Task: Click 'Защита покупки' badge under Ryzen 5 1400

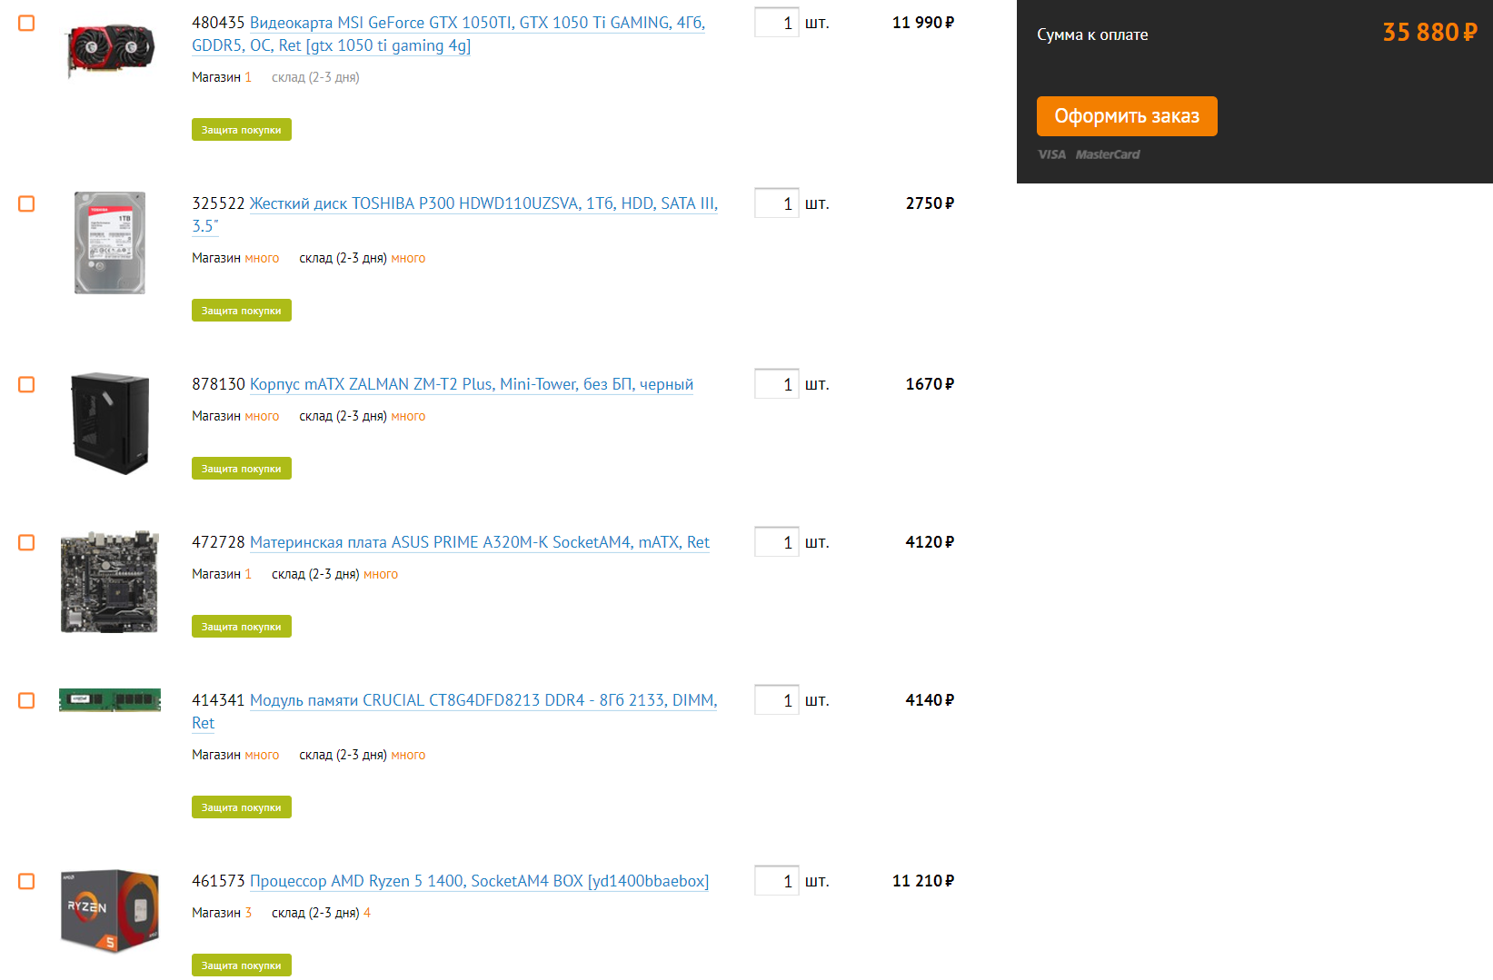Action: (x=242, y=965)
